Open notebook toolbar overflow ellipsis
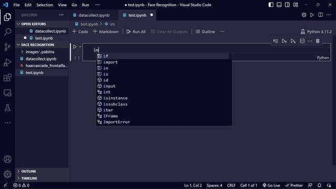Image resolution: width=336 pixels, height=189 pixels. [222, 31]
